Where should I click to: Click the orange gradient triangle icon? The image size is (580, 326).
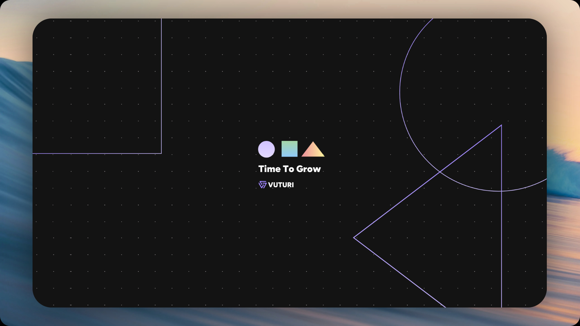(x=313, y=149)
